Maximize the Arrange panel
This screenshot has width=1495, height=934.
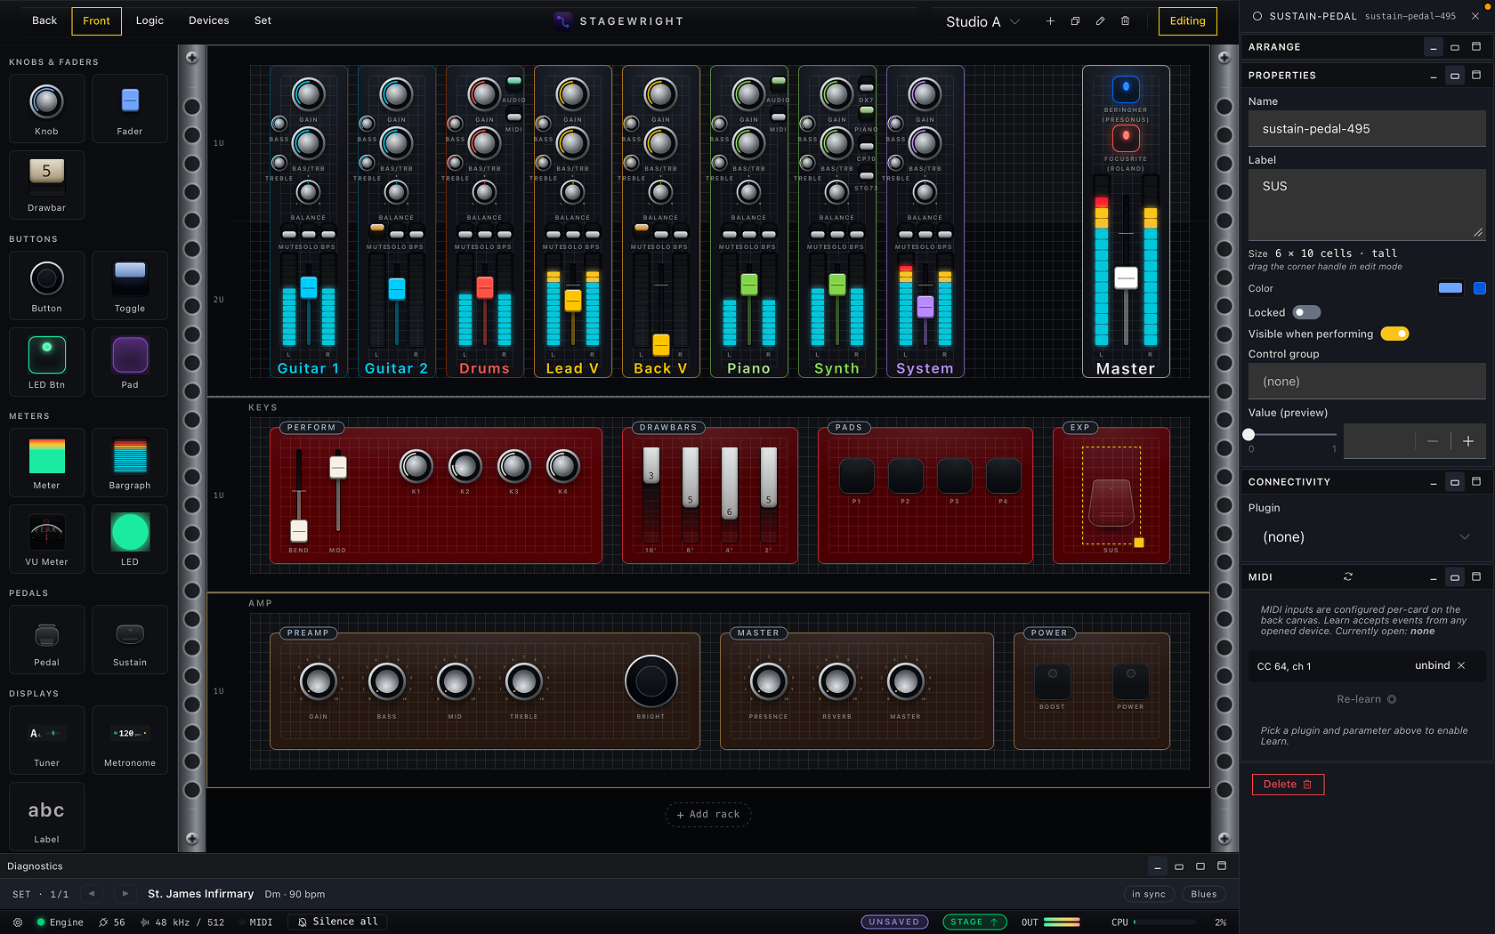1476,47
